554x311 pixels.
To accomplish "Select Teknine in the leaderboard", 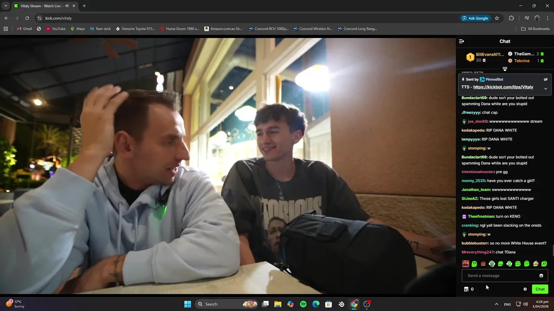I will click(522, 61).
